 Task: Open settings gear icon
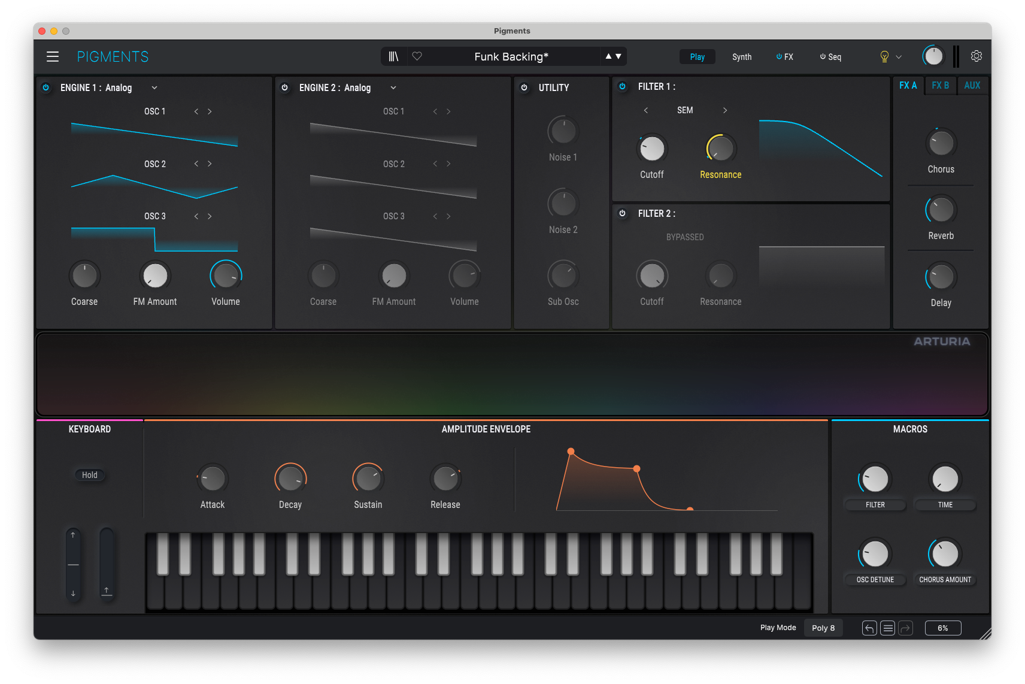(x=977, y=56)
